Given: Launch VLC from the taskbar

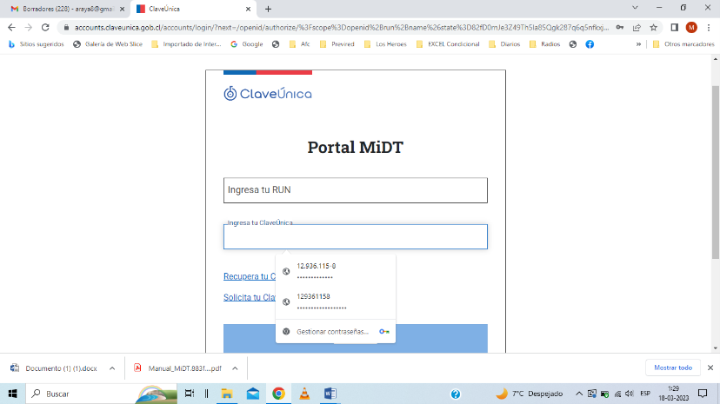Looking at the screenshot, I should tap(304, 394).
